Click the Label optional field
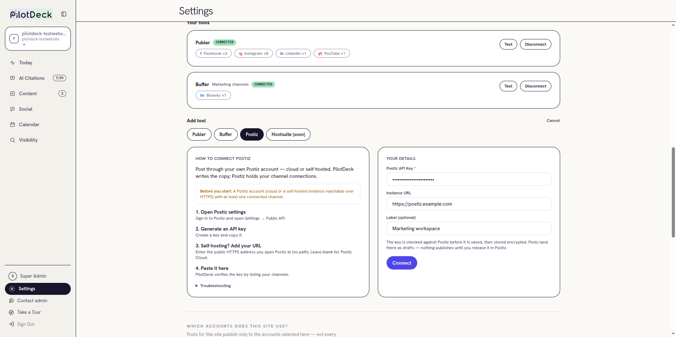The height and width of the screenshot is (337, 676). [469, 228]
